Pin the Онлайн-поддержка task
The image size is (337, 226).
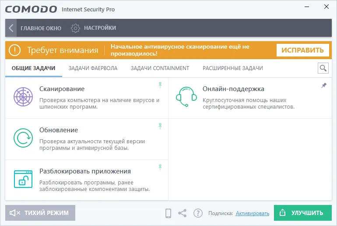[x=323, y=86]
